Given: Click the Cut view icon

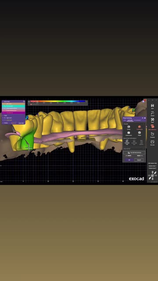Looking at the screenshot, I should point(152,142).
